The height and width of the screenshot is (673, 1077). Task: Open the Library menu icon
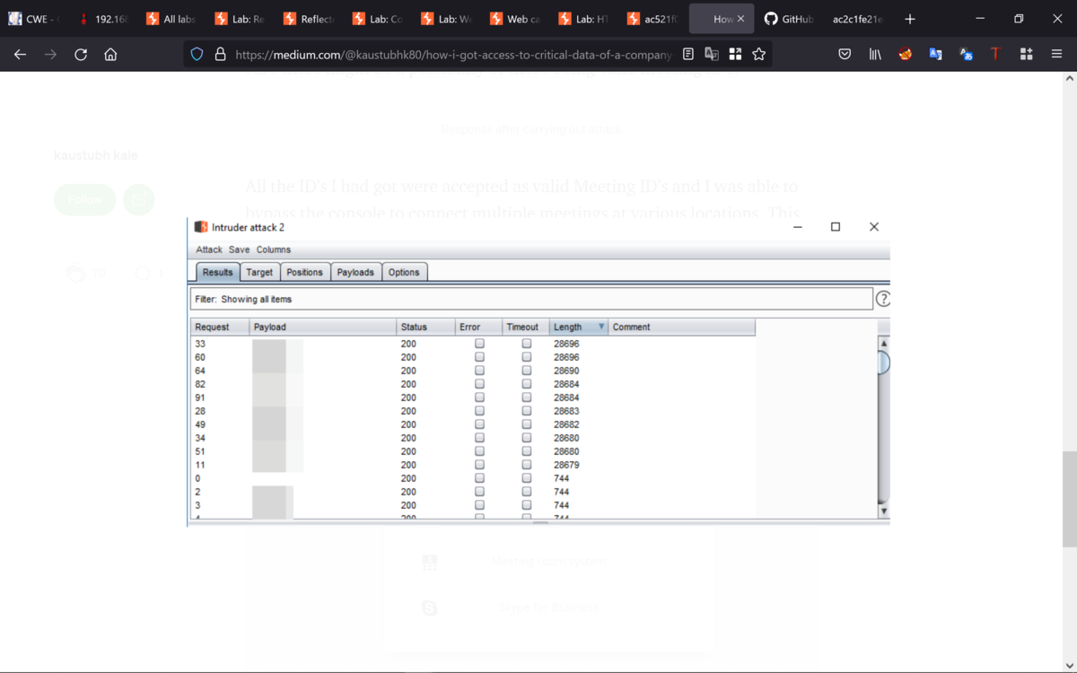875,55
